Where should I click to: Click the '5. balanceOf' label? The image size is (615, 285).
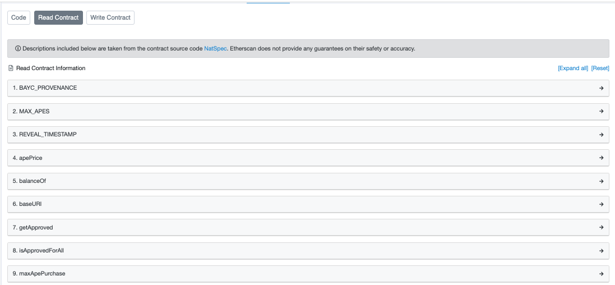point(30,181)
